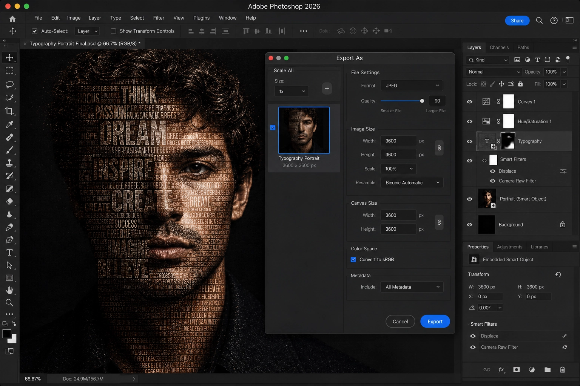
Task: Switch to the Paths tab
Action: point(523,47)
